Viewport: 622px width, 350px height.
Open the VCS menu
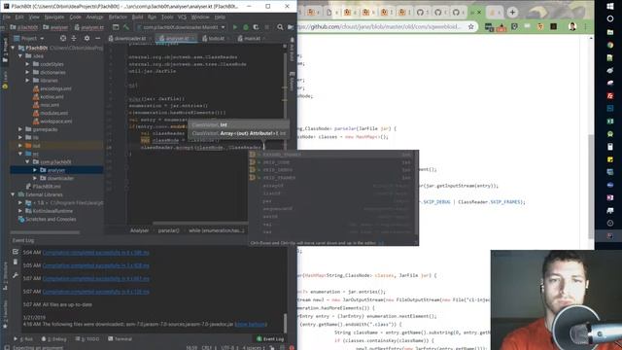[x=182, y=17]
